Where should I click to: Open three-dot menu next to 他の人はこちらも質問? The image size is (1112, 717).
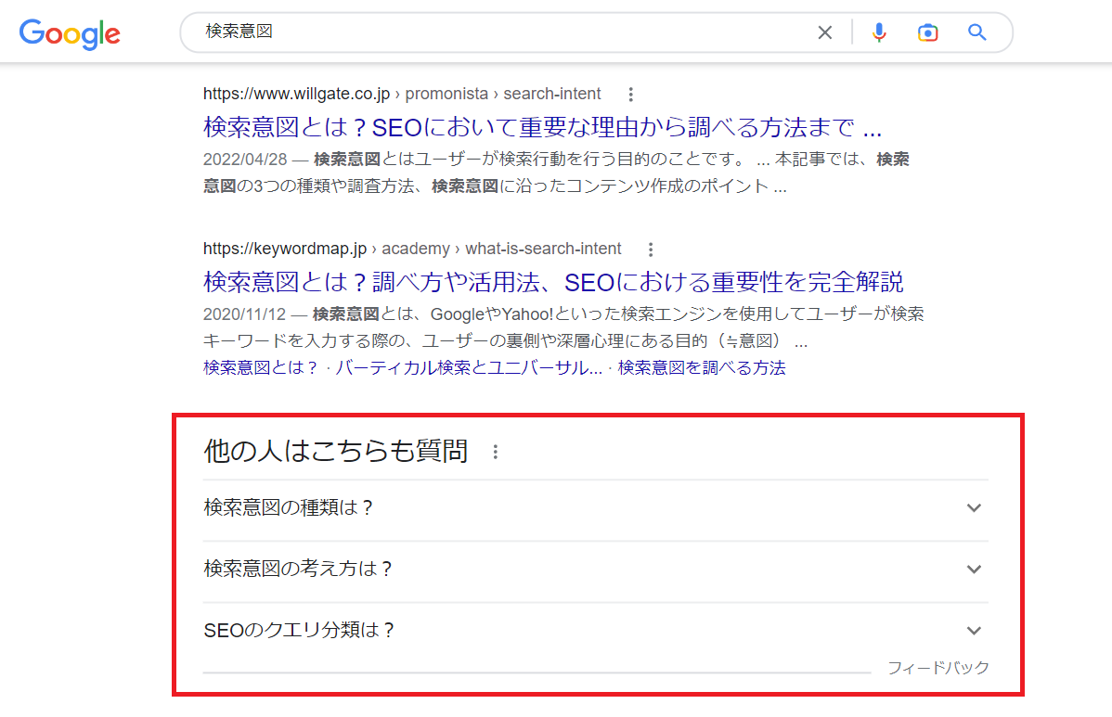[x=496, y=453]
